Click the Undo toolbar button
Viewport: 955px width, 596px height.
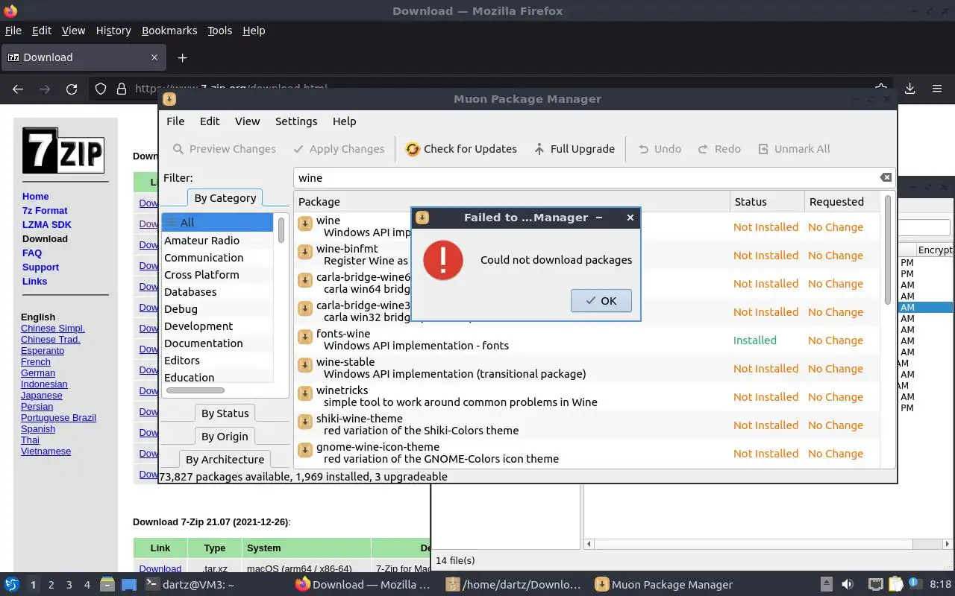click(660, 149)
